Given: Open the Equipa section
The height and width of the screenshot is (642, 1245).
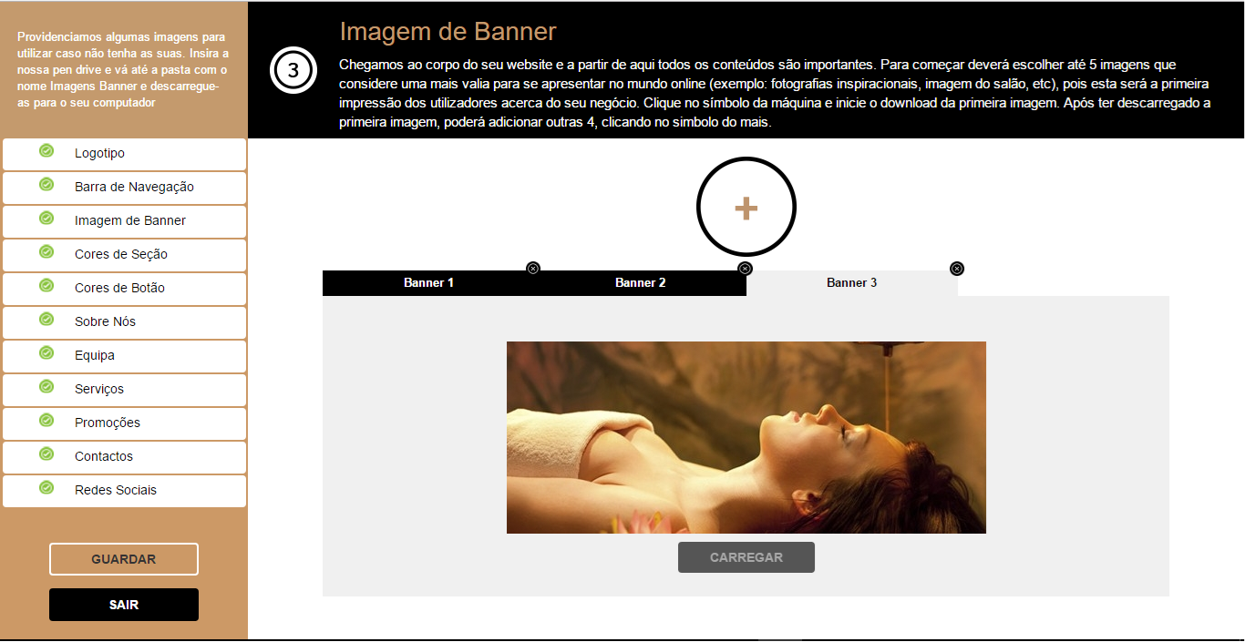Looking at the screenshot, I should pos(125,356).
